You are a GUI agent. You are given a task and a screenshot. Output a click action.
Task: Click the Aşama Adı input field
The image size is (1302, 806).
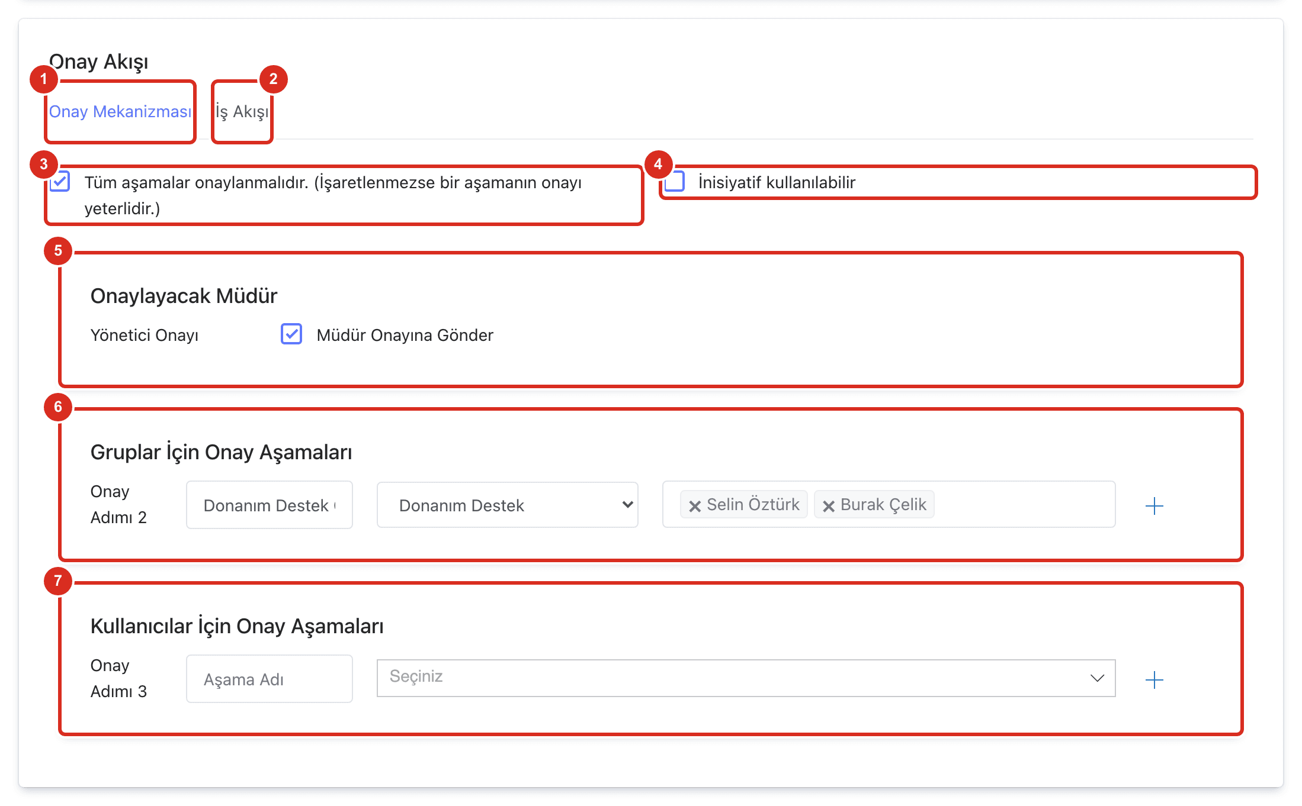click(x=270, y=679)
